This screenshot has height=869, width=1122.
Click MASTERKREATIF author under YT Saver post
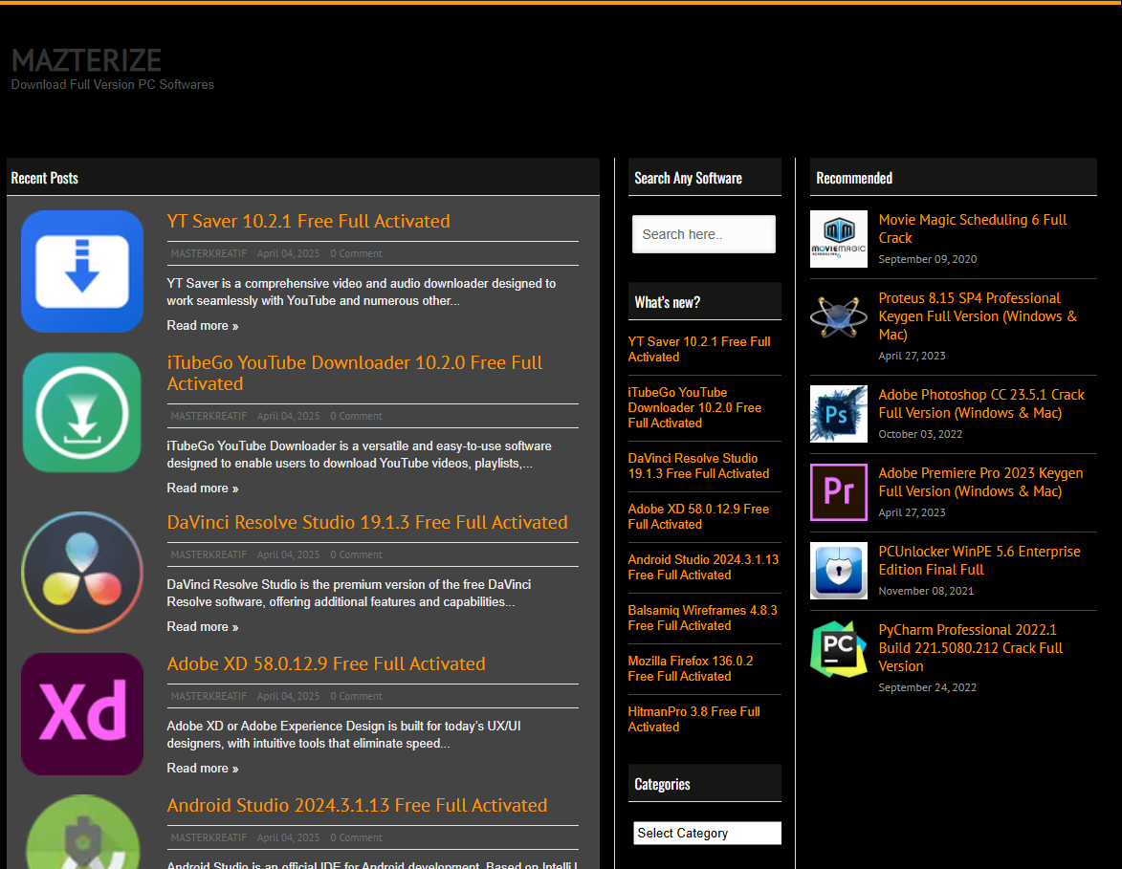coord(209,254)
